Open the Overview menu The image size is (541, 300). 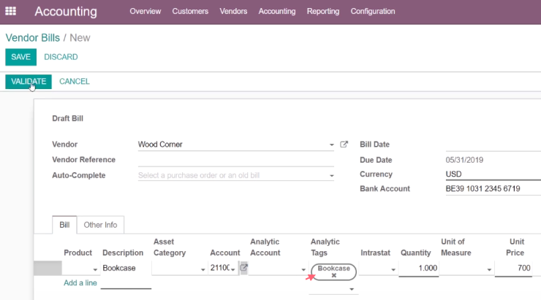point(145,12)
